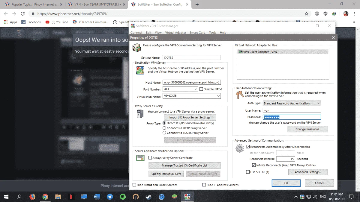This screenshot has width=360, height=202.
Task: Show hidden system tray icons
Action: pos(296,197)
